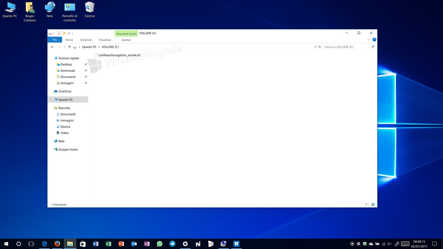Select the Strumenti dischi contextual tab
The image size is (443, 249).
click(x=126, y=34)
